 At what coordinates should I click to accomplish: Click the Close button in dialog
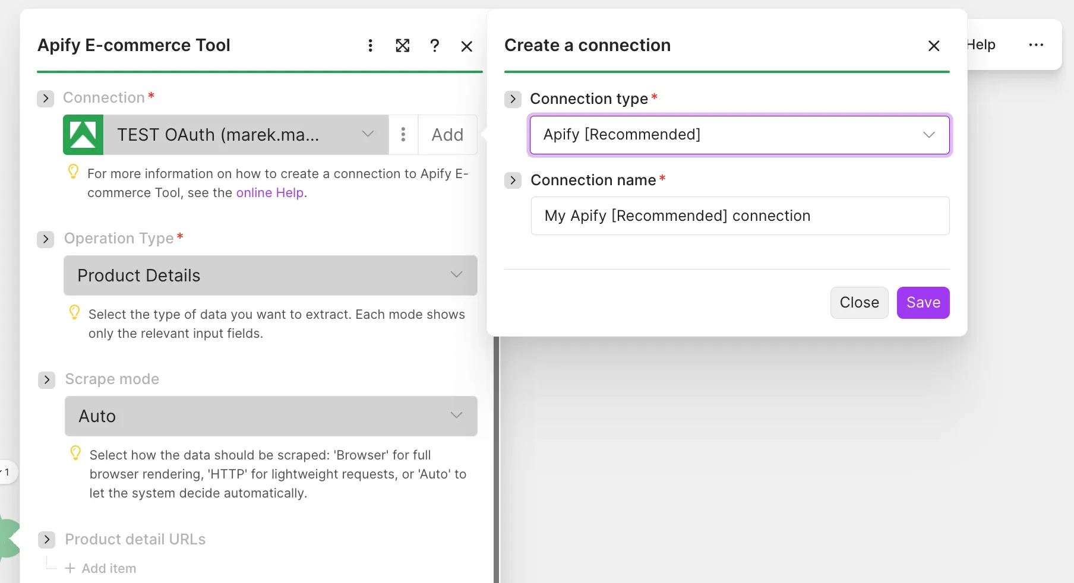[x=859, y=303]
